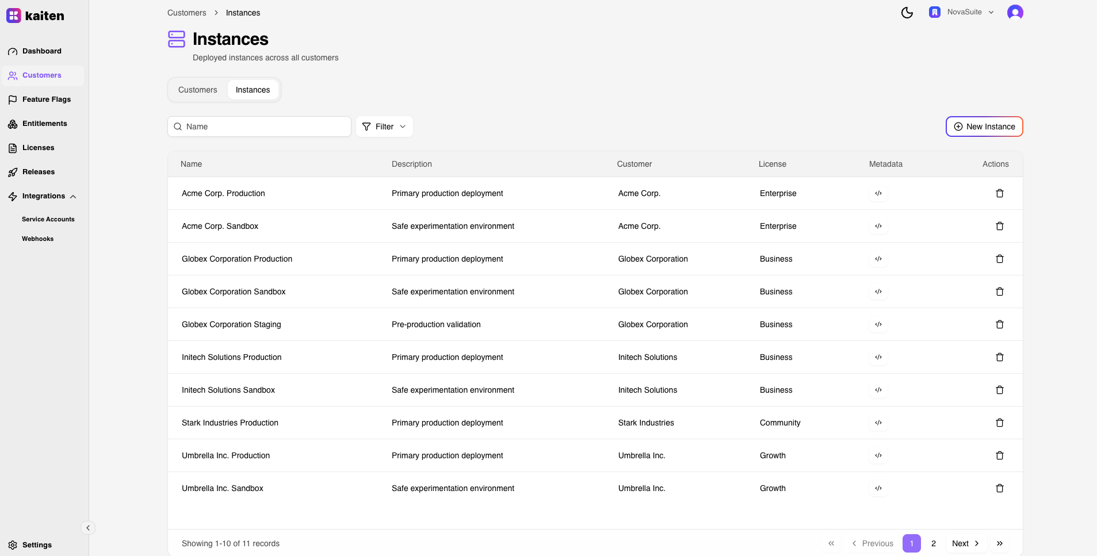
Task: Show metadata for Acme Corp. Sandbox
Action: tap(878, 226)
